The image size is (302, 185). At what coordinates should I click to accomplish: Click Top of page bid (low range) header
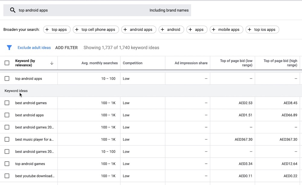pyautogui.click(x=236, y=63)
